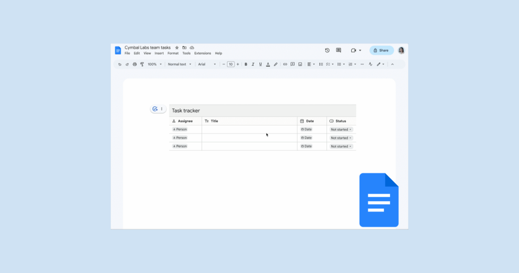
Task: Click the Date chip in first row
Action: point(306,129)
